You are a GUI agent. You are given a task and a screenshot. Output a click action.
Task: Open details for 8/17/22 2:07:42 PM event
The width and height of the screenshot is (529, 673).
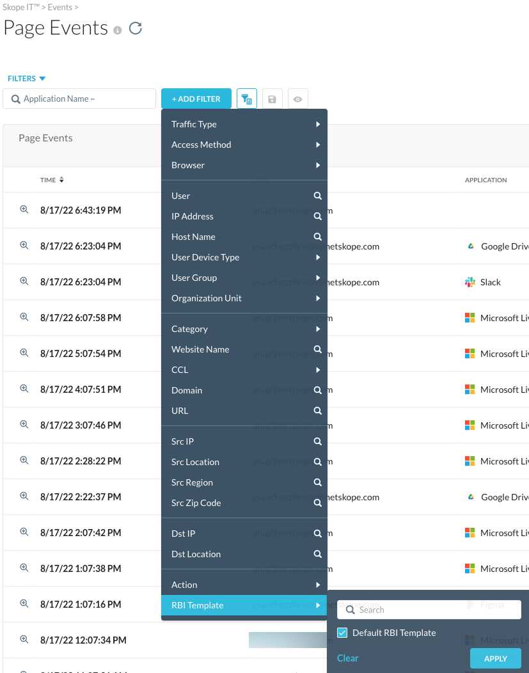tap(24, 532)
